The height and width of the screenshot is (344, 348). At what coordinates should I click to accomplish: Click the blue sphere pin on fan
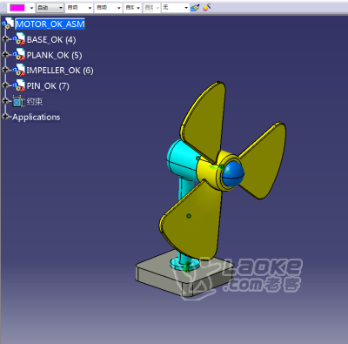(x=234, y=173)
